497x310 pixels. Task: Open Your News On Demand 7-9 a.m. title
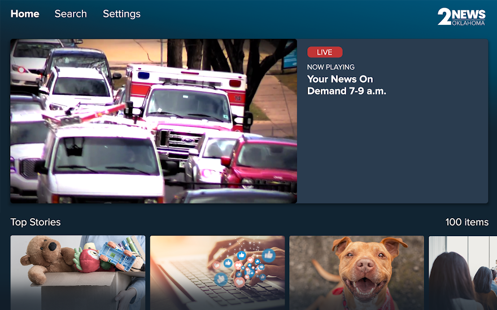[346, 85]
